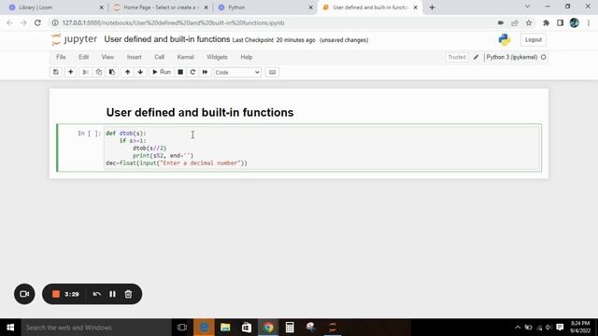Reload the current page
The height and width of the screenshot is (336, 598).
[x=37, y=22]
